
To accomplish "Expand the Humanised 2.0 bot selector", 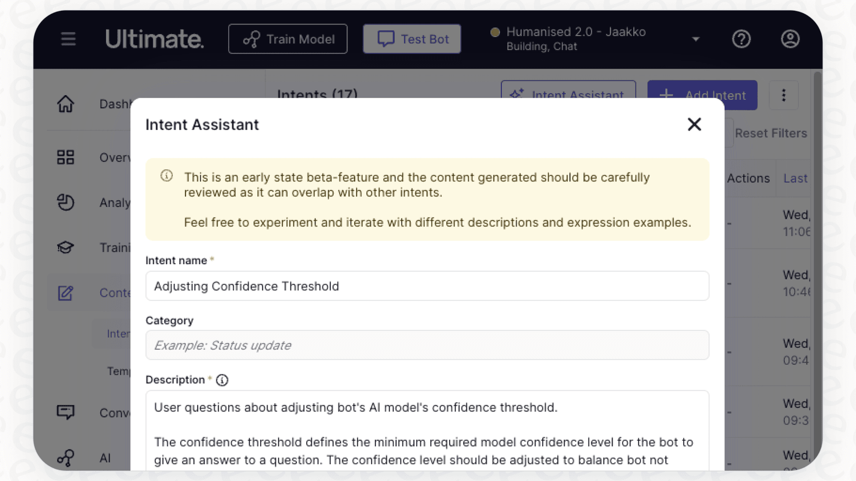I will pos(695,38).
